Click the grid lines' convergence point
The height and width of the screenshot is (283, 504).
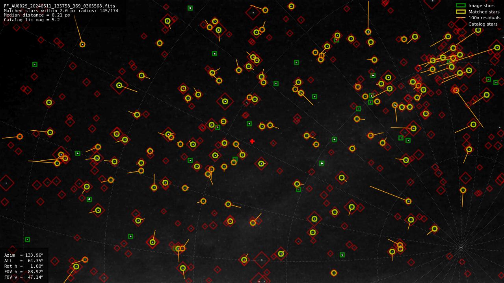461,248
